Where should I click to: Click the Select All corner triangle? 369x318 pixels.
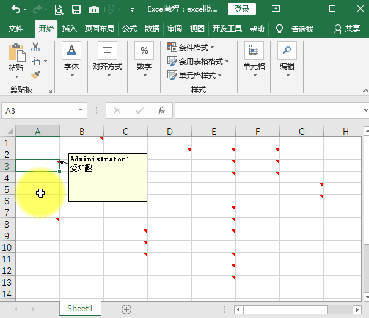10,131
